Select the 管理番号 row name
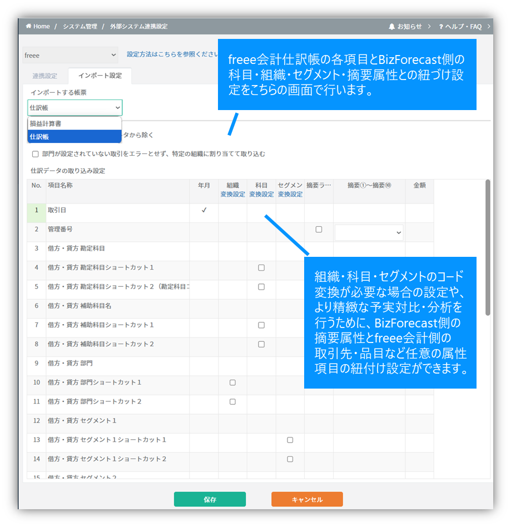Image resolution: width=511 pixels, height=527 pixels. [60, 229]
